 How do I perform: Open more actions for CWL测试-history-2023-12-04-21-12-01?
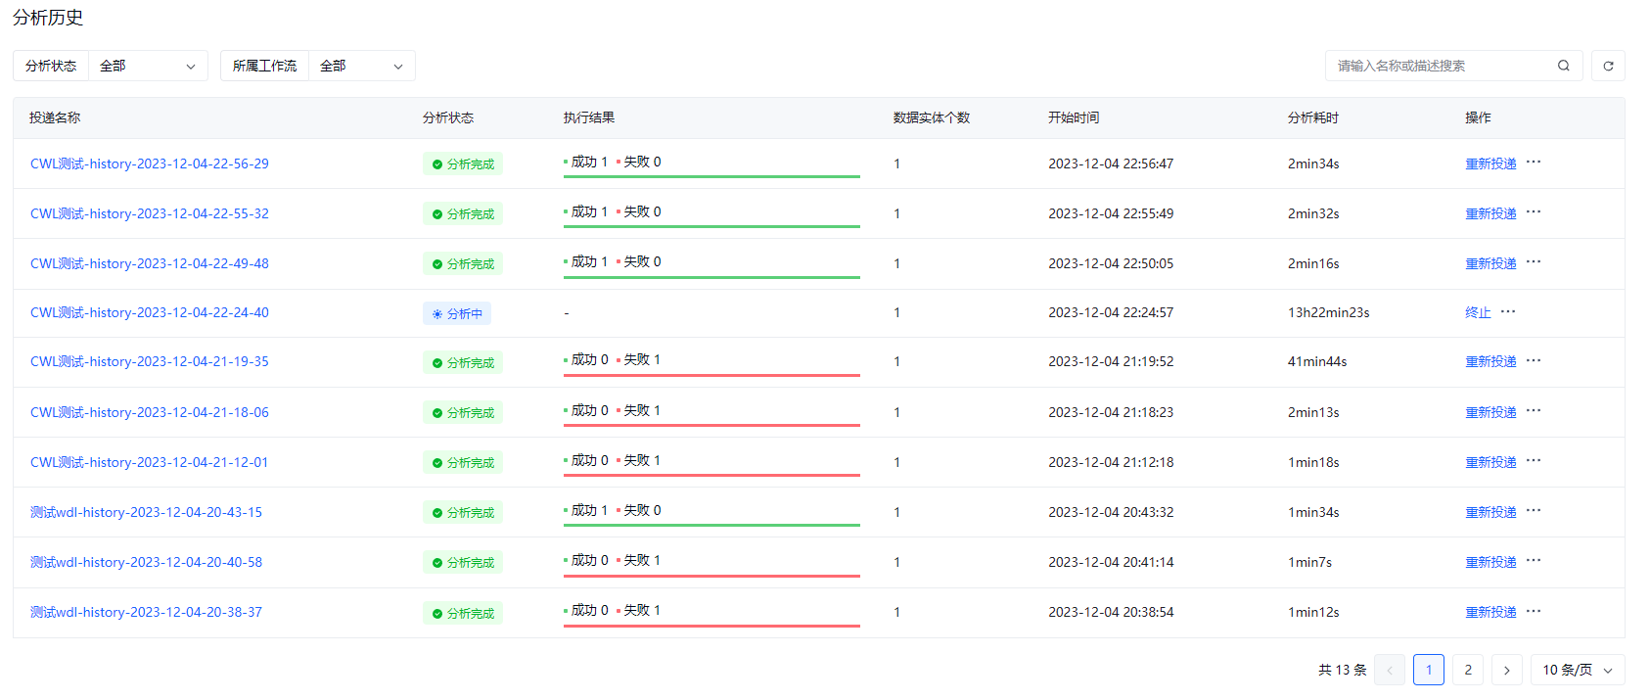tap(1534, 461)
